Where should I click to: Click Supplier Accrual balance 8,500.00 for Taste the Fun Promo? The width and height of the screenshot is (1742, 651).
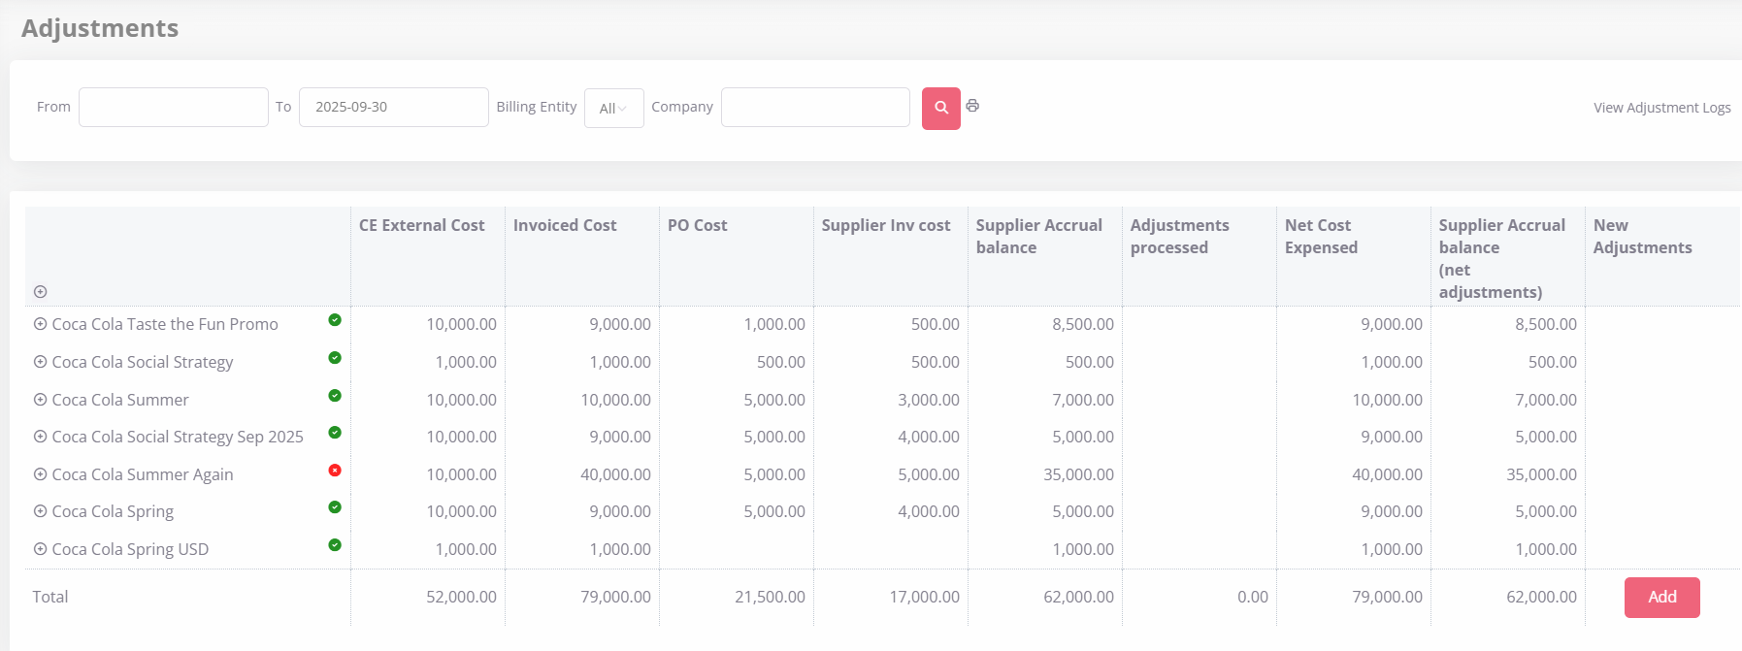pos(1083,324)
